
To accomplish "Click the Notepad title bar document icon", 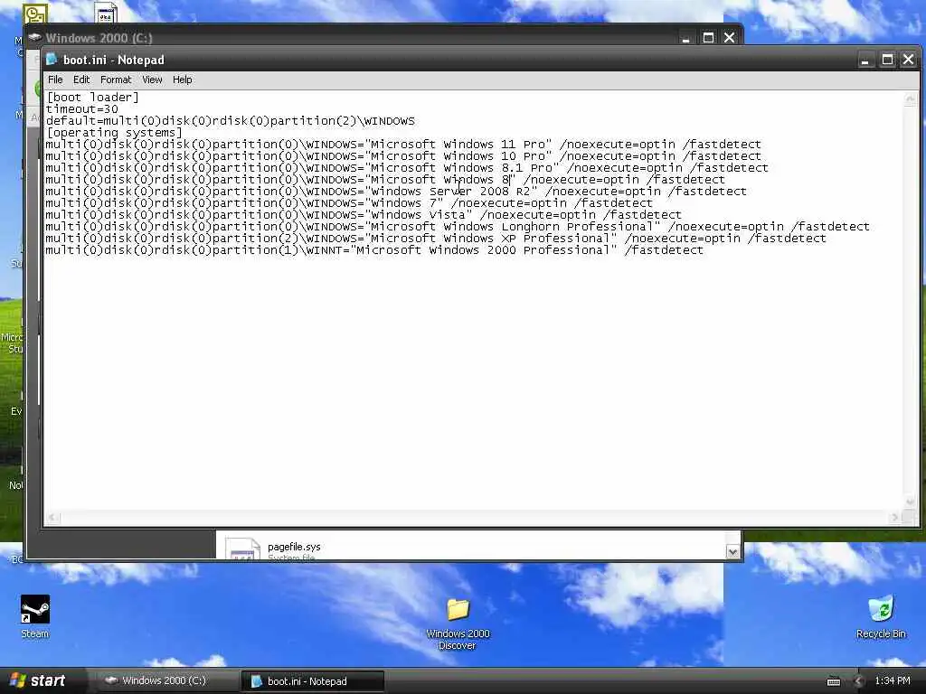I will (x=52, y=59).
